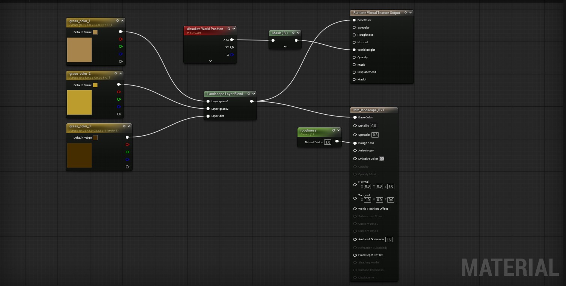Click the Normal Z value field
The height and width of the screenshot is (286, 566).
[391, 186]
